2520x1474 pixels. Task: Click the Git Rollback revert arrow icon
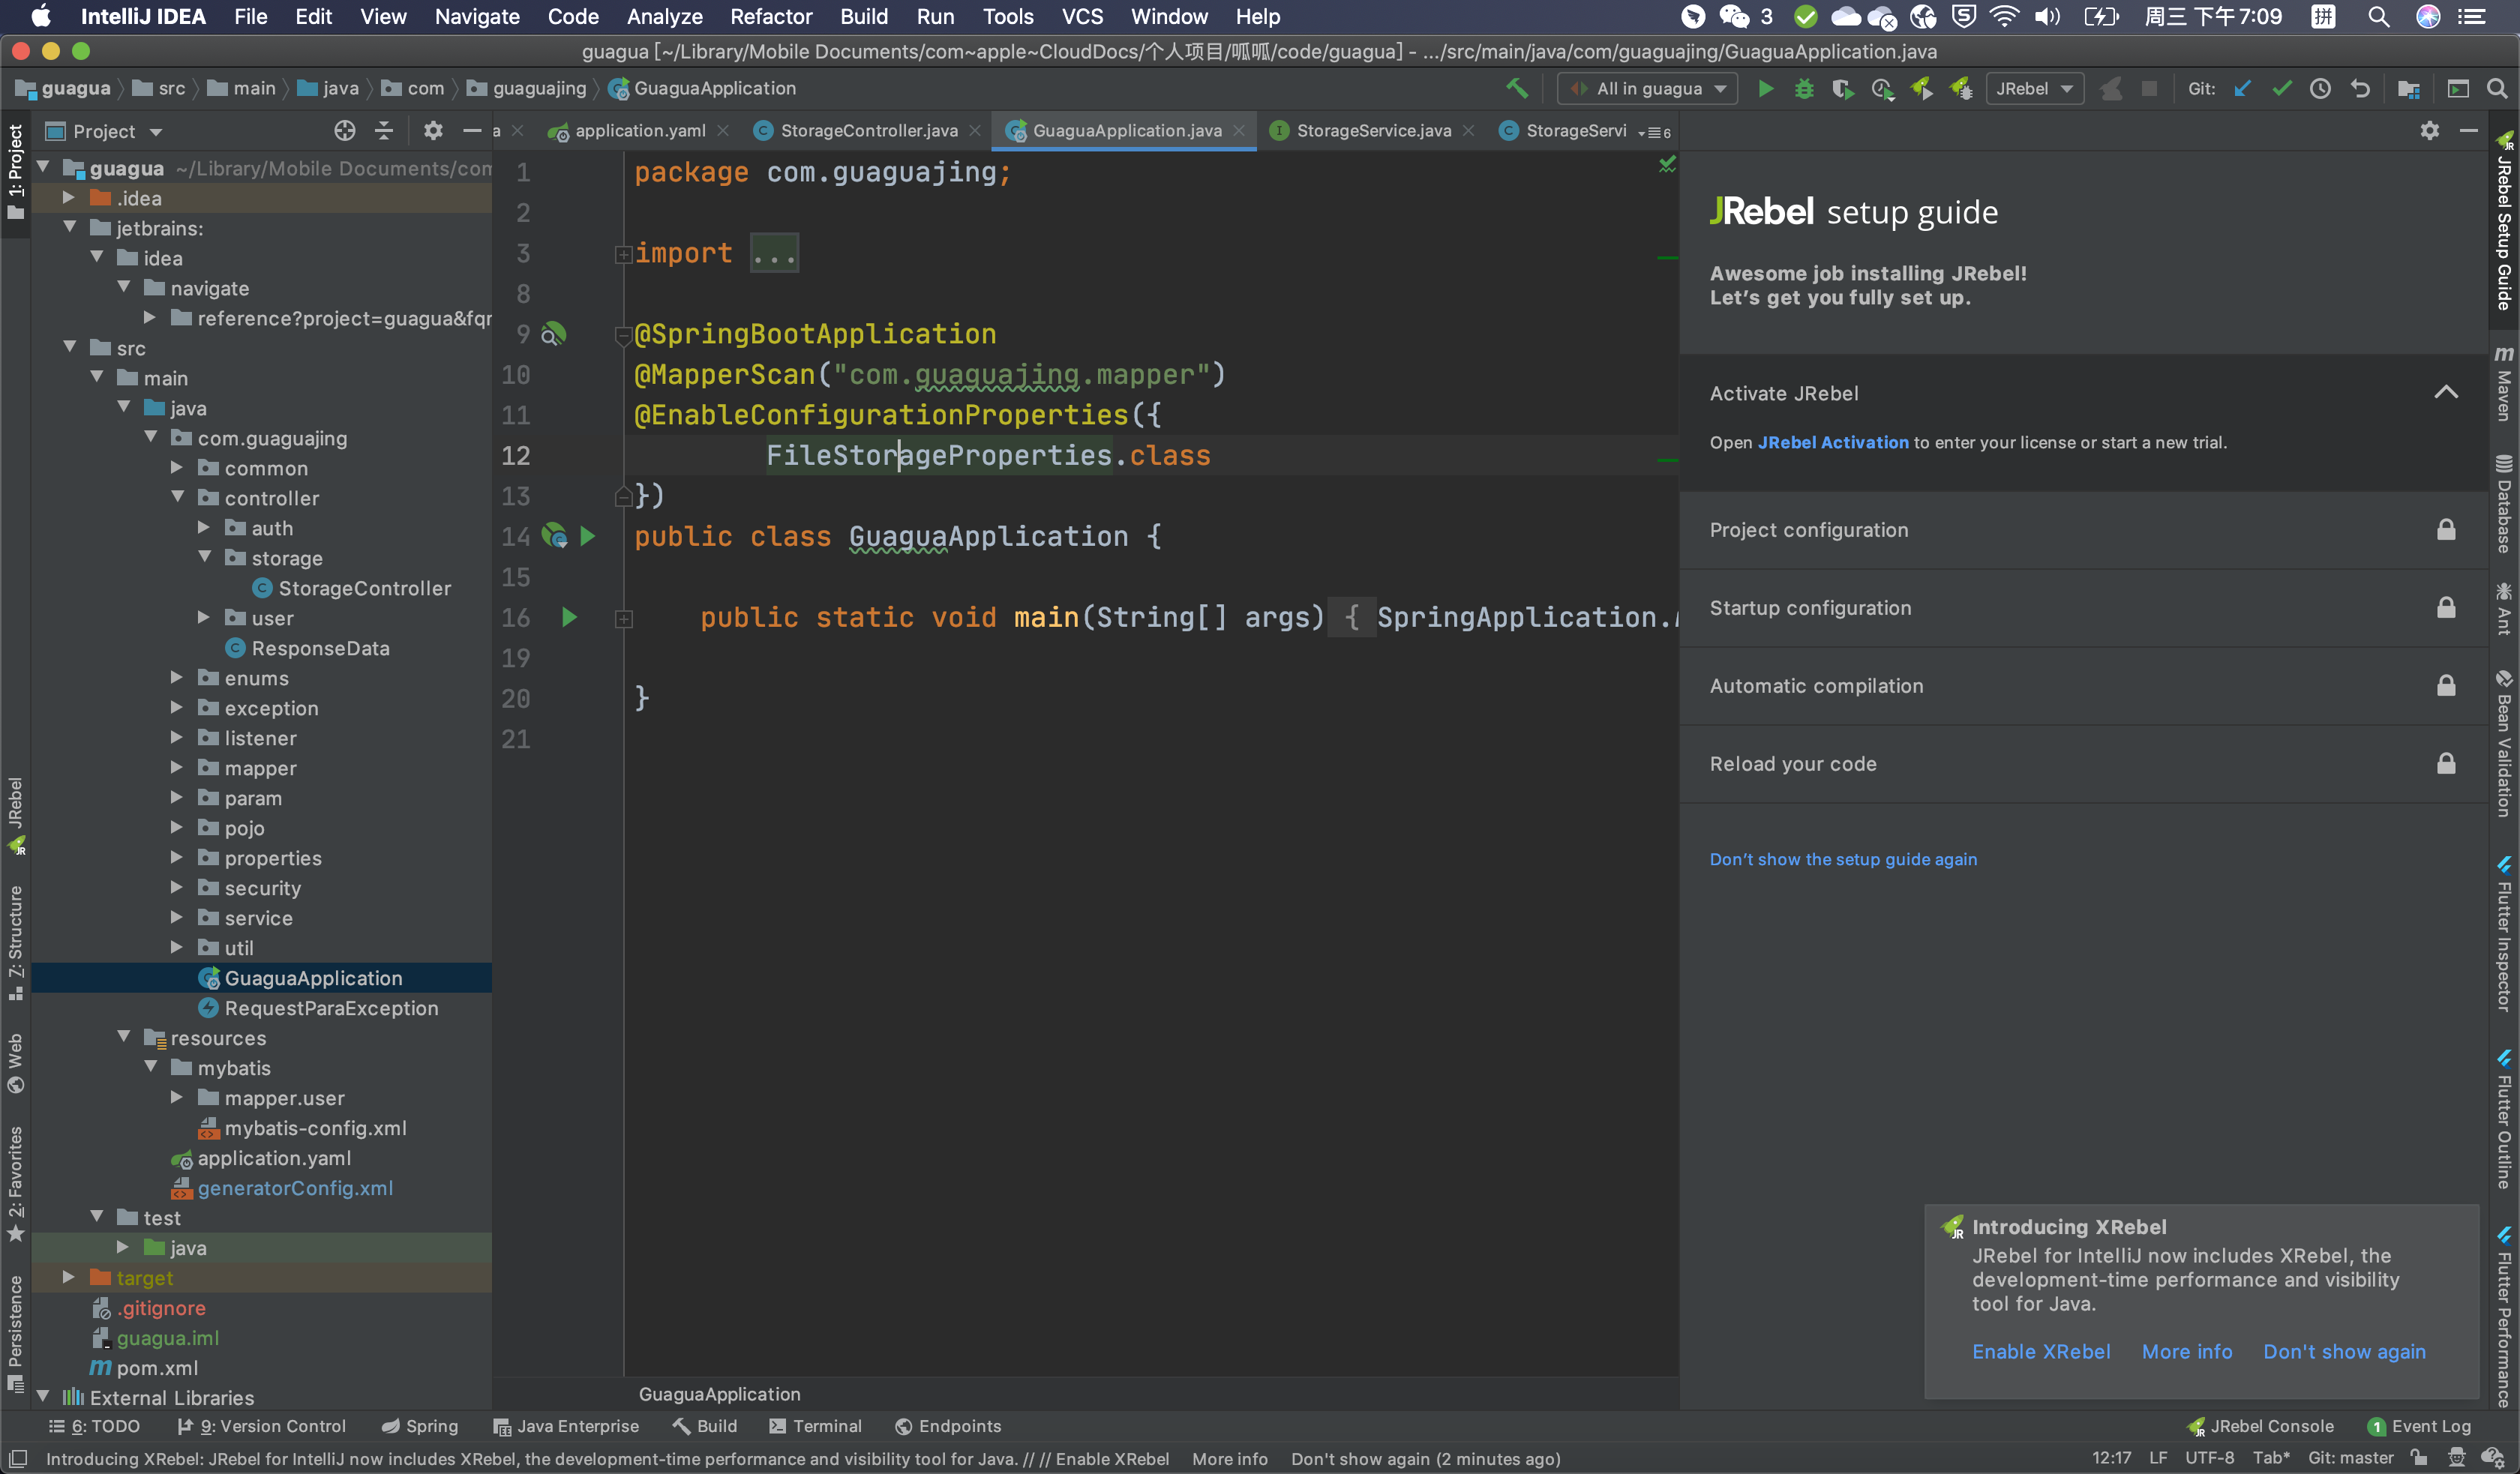click(2360, 88)
